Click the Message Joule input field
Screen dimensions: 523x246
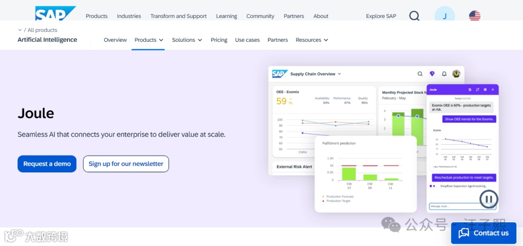point(461,206)
